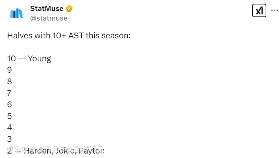This screenshot has height=158, width=279.
Task: Click the name "Payton" in the last line
Action: 92,151
